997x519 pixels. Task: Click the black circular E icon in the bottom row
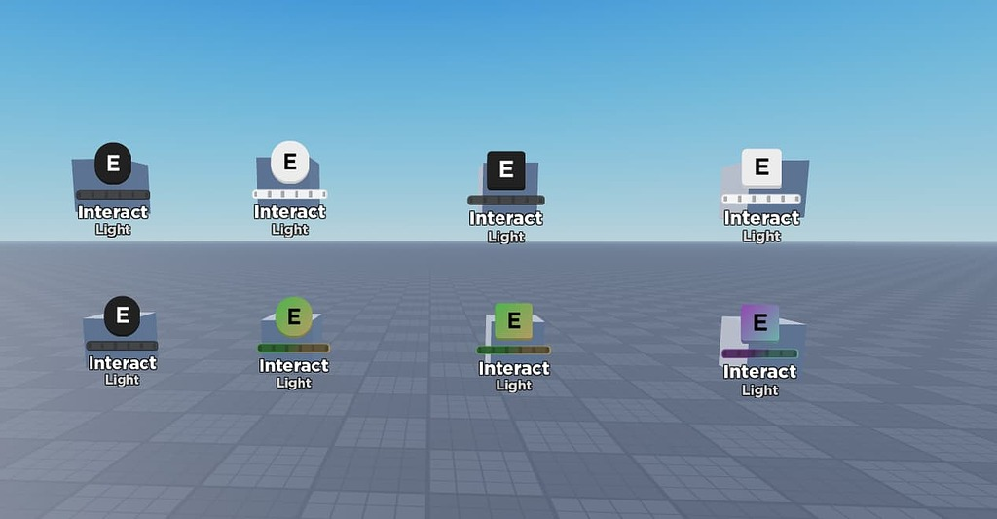[x=122, y=316]
